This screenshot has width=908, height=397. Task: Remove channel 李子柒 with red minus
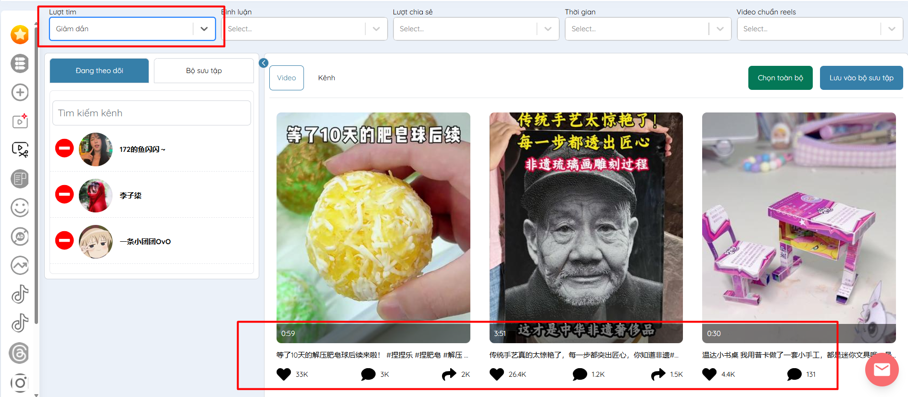tap(64, 194)
